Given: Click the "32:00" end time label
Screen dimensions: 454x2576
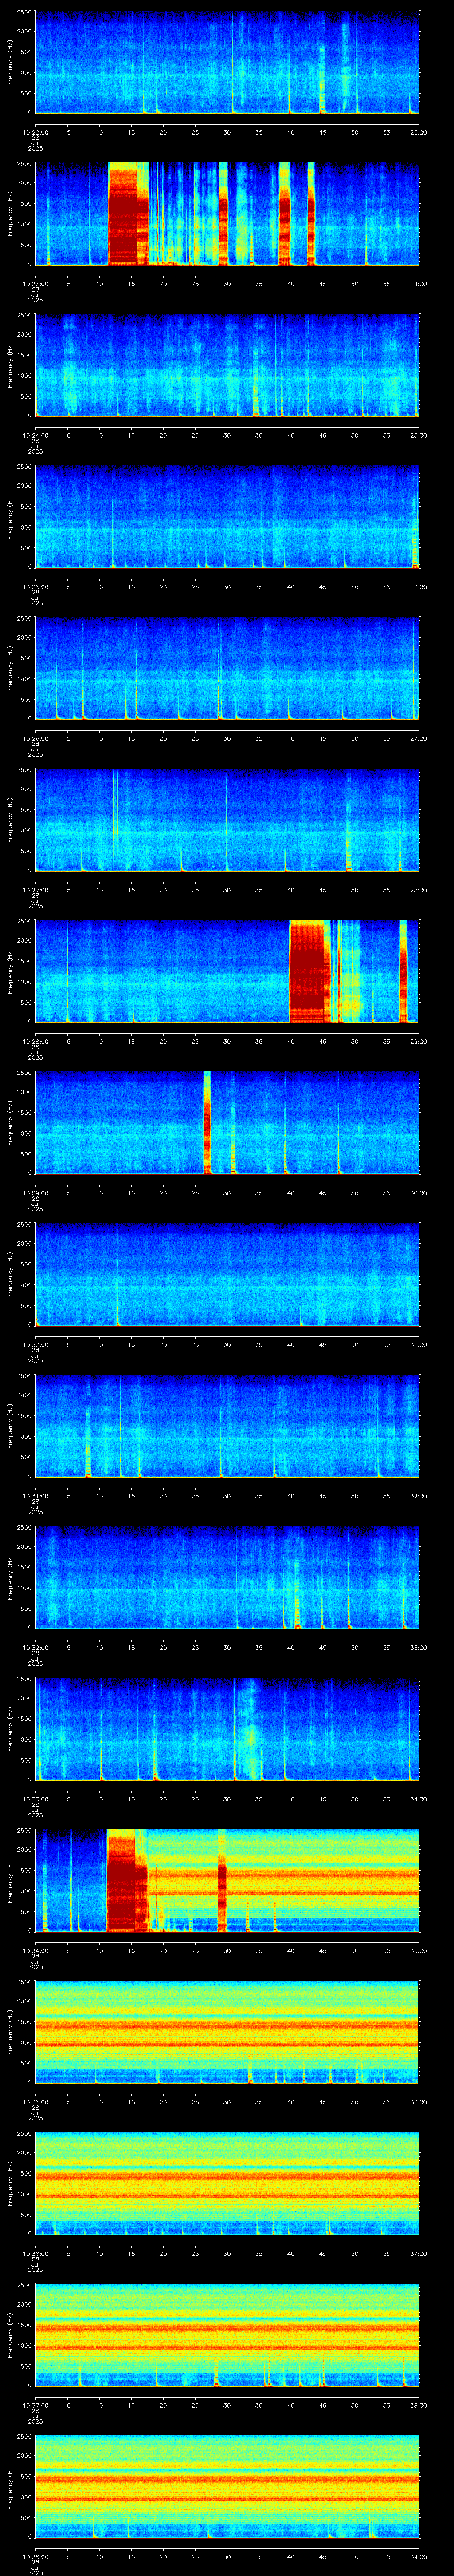Looking at the screenshot, I should pos(418,1496).
